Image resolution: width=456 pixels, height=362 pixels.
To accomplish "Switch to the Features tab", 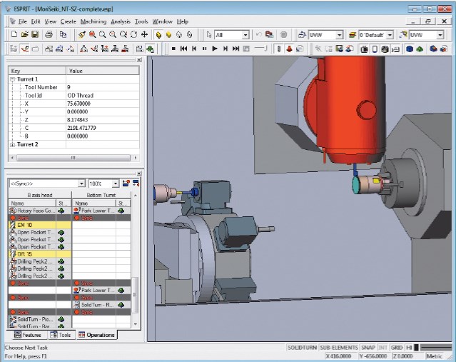I will (x=28, y=334).
